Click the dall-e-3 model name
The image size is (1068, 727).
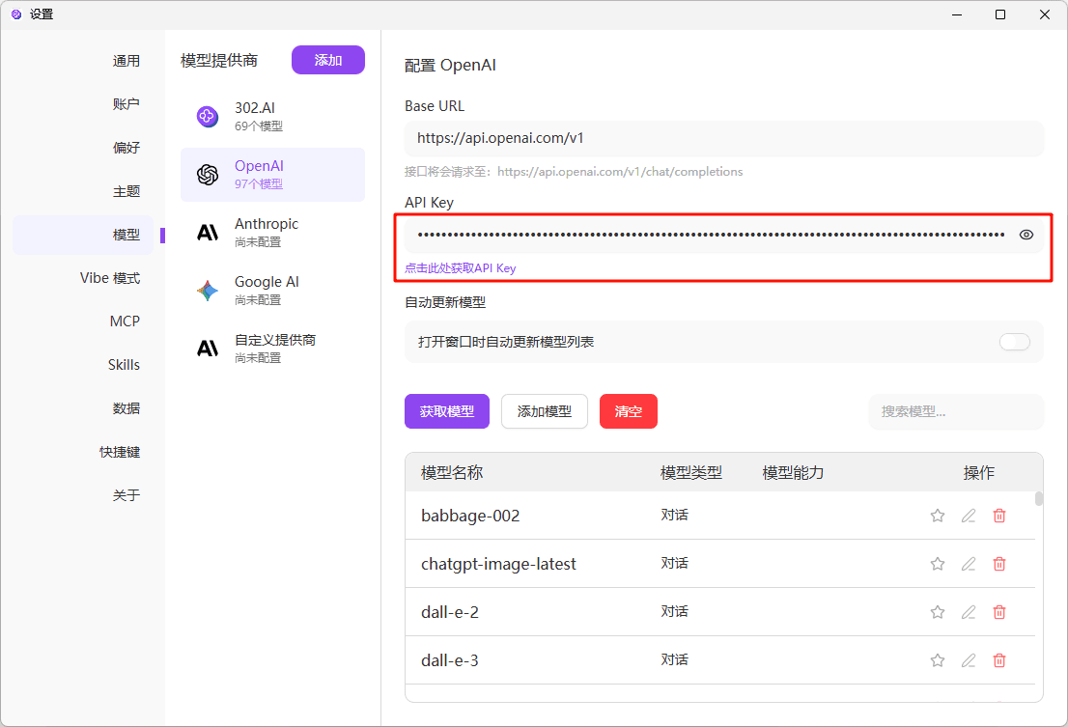coord(450,661)
